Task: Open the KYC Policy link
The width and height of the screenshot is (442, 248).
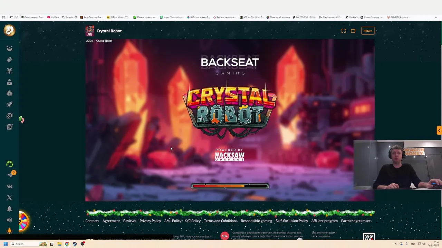Action: pyautogui.click(x=192, y=221)
